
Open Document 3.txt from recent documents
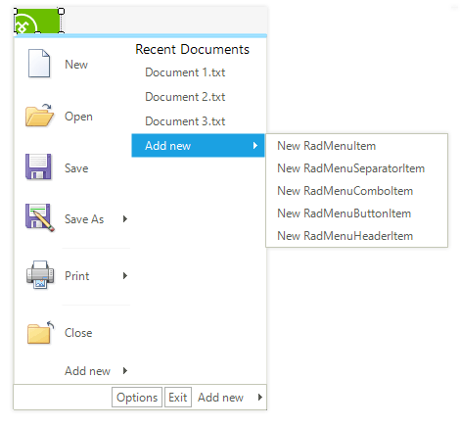point(185,121)
